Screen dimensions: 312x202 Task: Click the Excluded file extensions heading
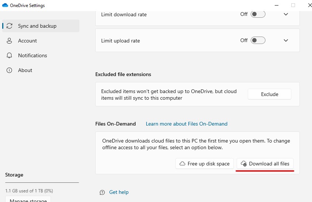123,74
